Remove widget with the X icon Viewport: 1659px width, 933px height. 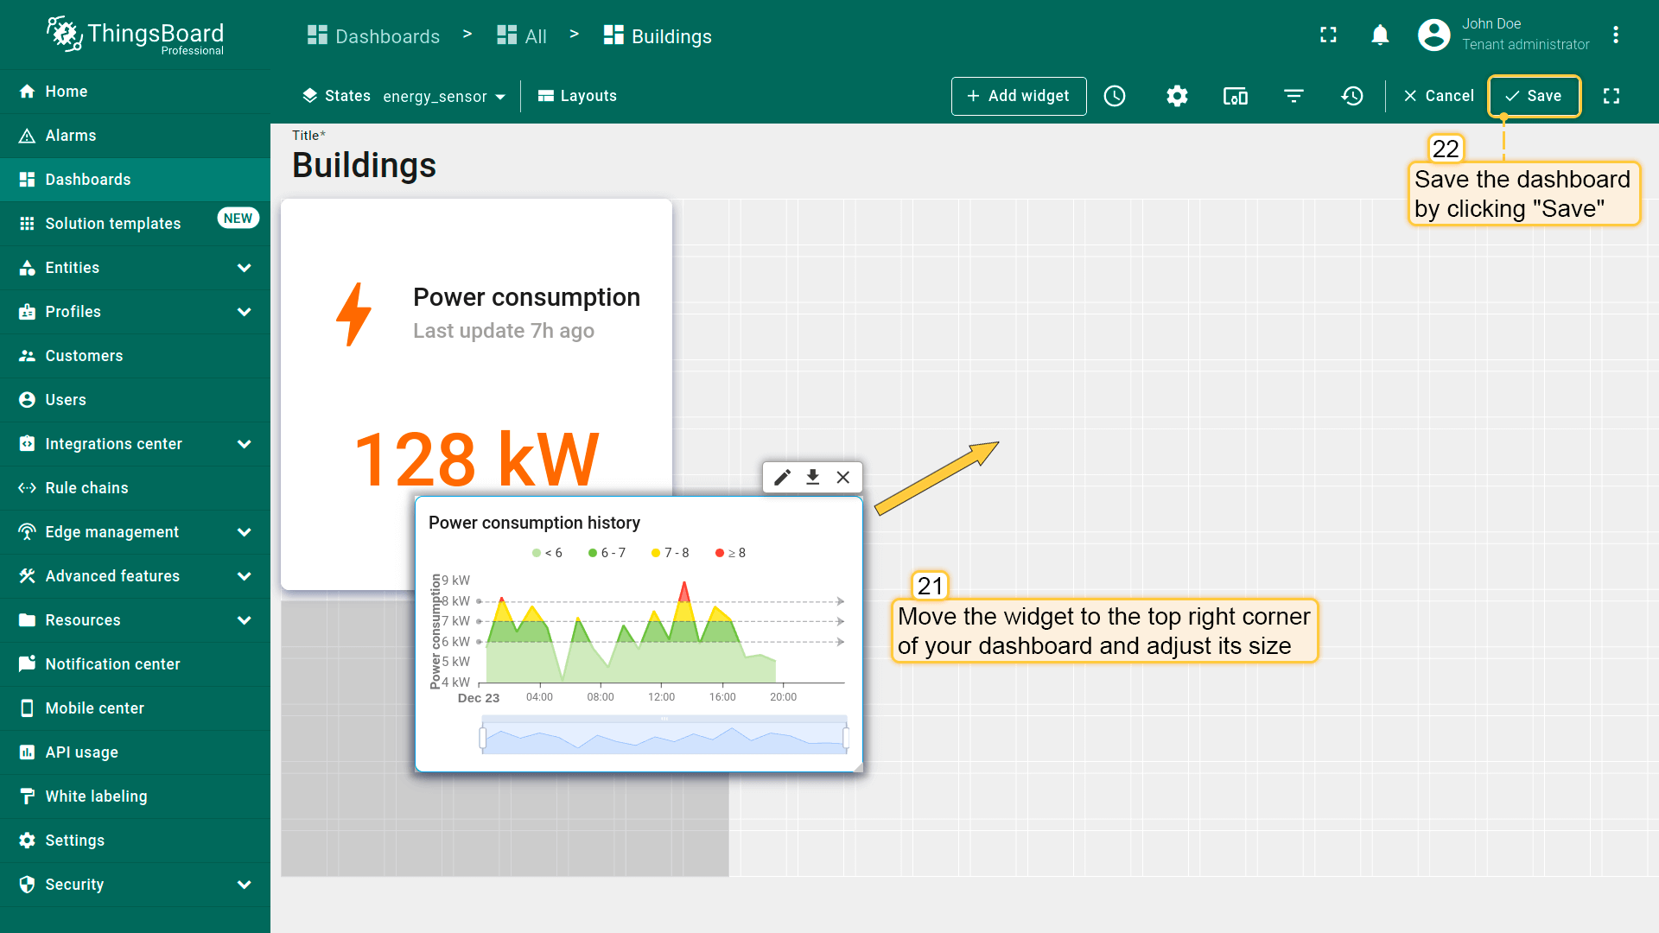point(843,478)
